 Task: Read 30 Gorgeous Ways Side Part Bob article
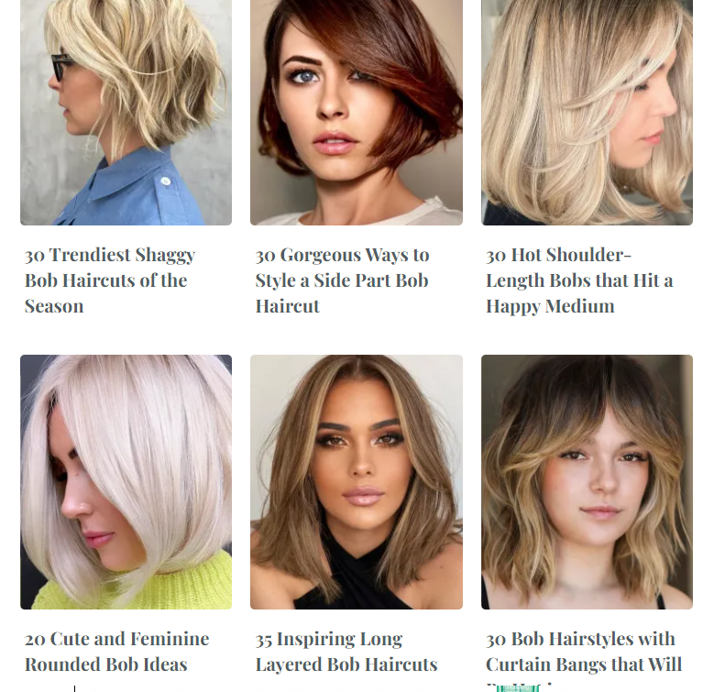(x=342, y=280)
